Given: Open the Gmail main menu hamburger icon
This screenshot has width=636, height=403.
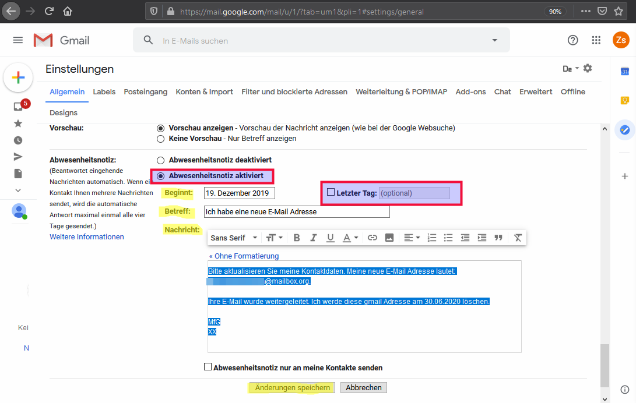Looking at the screenshot, I should [x=18, y=40].
